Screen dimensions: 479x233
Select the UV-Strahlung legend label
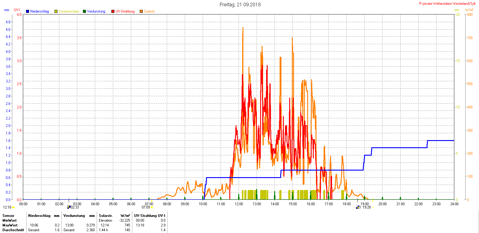[x=125, y=11]
